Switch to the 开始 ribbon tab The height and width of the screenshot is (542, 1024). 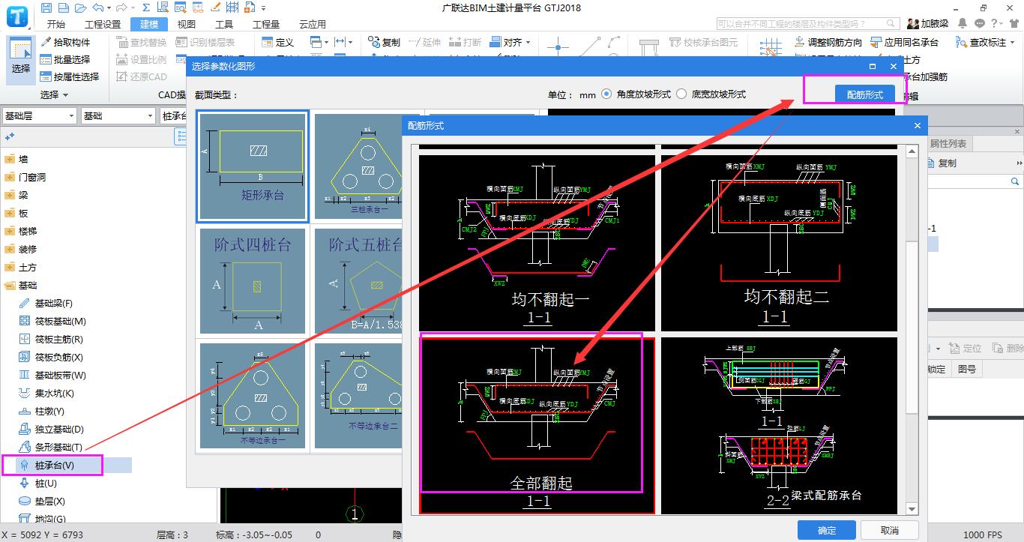[x=55, y=24]
